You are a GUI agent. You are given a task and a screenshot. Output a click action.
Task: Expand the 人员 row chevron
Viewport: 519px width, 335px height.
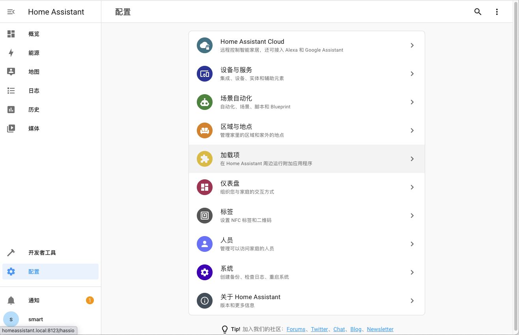[412, 244]
